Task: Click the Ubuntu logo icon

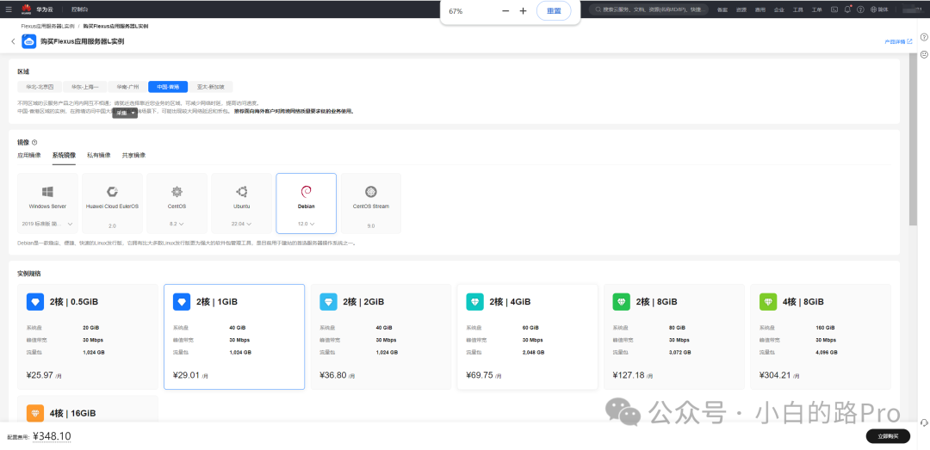Action: 241,192
